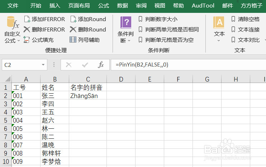The height and width of the screenshot is (167, 266).
Task: Click the 文本连接 command
Action: pos(246,30)
